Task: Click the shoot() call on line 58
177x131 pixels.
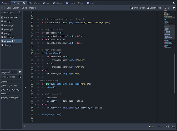Action: click(51, 87)
